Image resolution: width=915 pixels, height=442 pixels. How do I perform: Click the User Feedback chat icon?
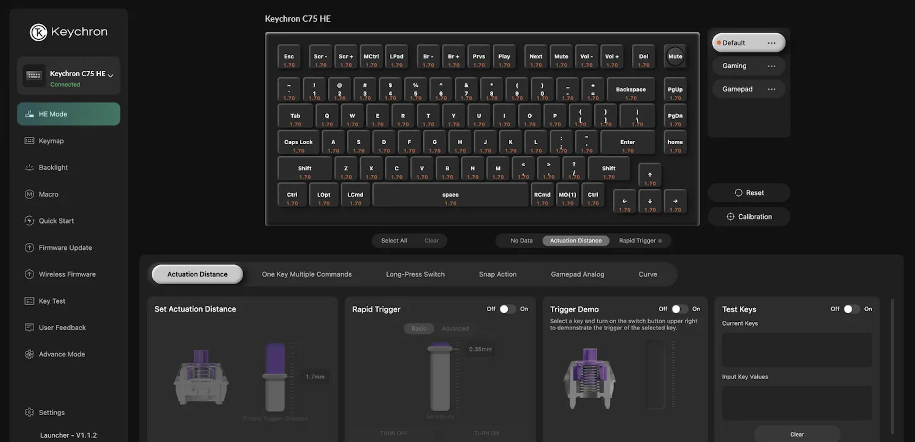(29, 327)
